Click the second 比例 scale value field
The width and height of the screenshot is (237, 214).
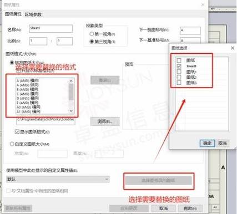[64, 41]
